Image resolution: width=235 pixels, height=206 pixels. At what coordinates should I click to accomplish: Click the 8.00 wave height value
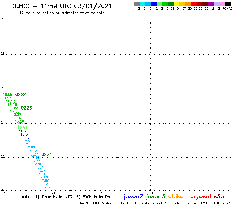click(x=43, y=174)
